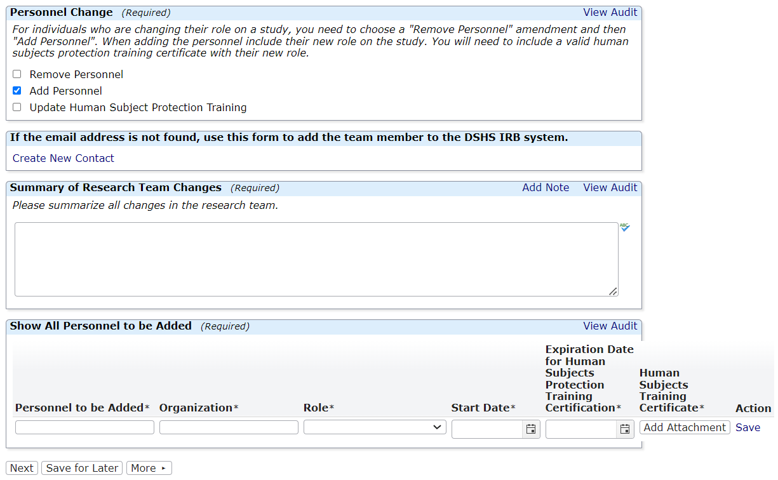Check the Remove Personnel checkbox
The width and height of the screenshot is (778, 480).
pos(17,74)
